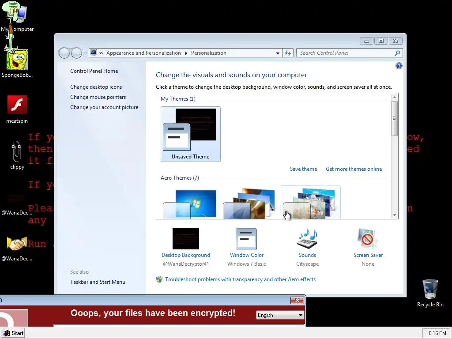Open Taskbar and Start Menu
Viewport: 452px width, 339px height.
click(x=98, y=282)
